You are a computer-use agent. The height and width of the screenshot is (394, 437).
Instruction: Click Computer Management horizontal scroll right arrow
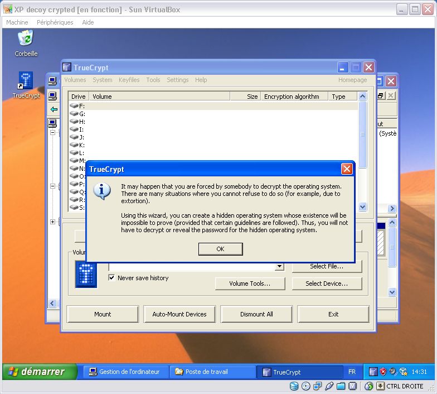pos(392,209)
